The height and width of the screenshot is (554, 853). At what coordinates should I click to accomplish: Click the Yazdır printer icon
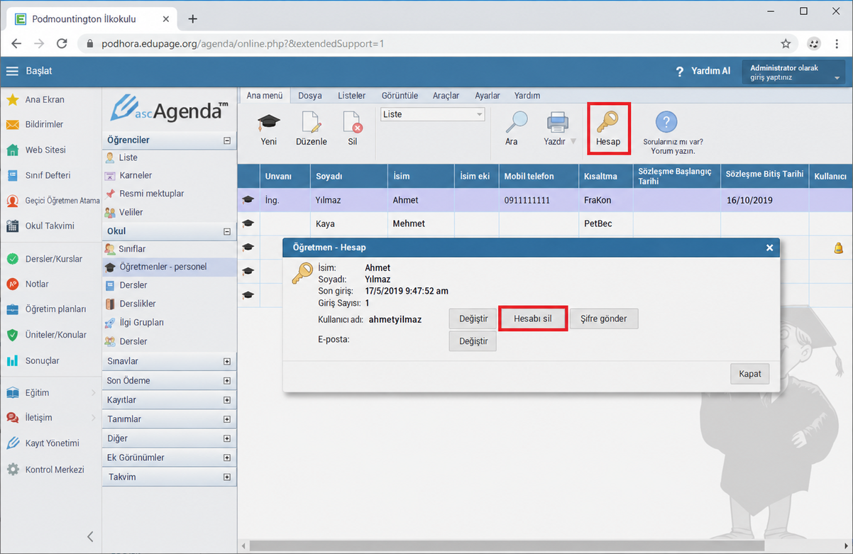pos(557,122)
